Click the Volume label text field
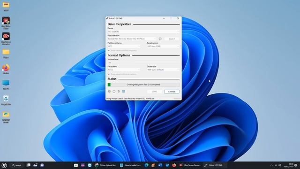The height and width of the screenshot is (169, 300). pyautogui.click(x=143, y=62)
